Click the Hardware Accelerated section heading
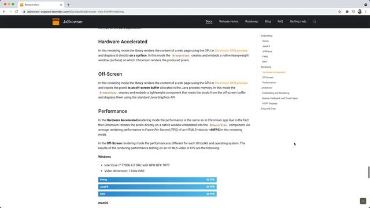 [x=123, y=42]
